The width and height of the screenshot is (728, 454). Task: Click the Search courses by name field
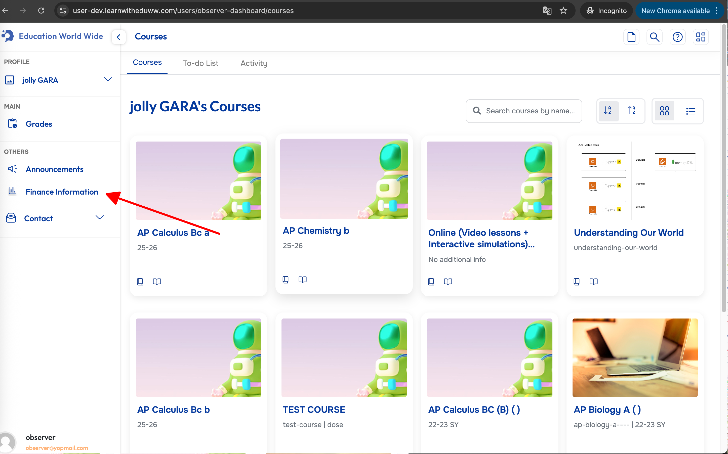point(530,111)
